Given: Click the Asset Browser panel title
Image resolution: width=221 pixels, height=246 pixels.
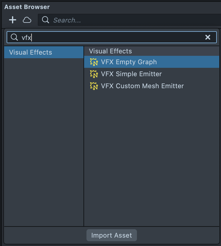Looking at the screenshot, I should point(27,7).
